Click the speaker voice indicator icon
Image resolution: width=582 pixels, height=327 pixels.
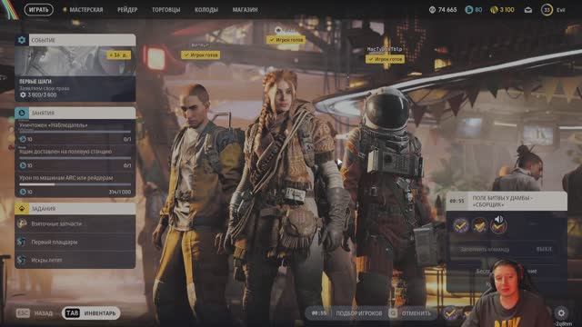[499, 220]
